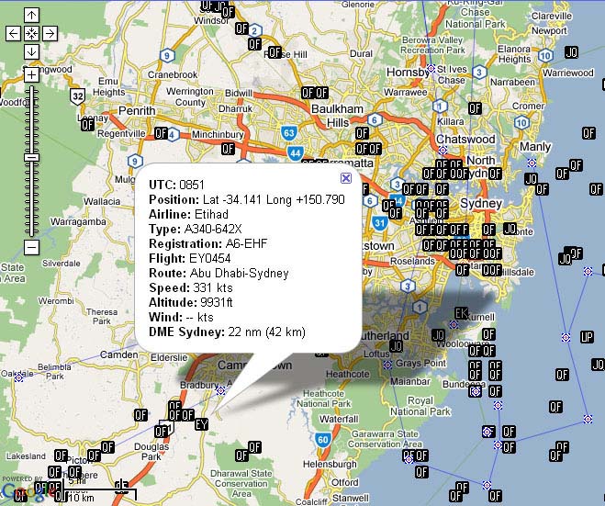Click the QF marker below Minchinbury

[x=228, y=149]
